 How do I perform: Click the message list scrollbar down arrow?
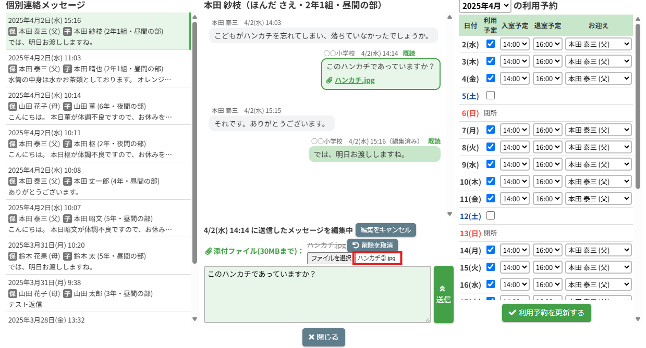tap(195, 319)
